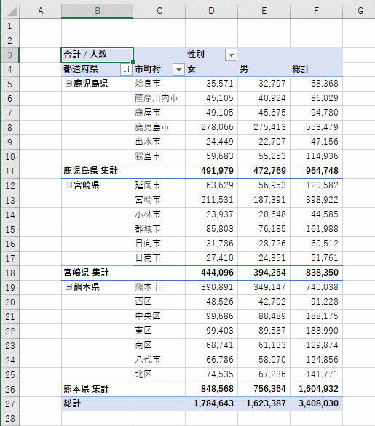Select row 27 header
Screen dimensions: 375x426
[x=10, y=403]
